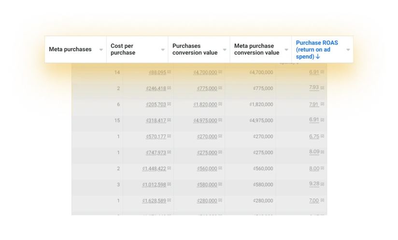Open footnote icon beside ₫4,700,000 purchases value
The width and height of the screenshot is (398, 240).
point(220,72)
